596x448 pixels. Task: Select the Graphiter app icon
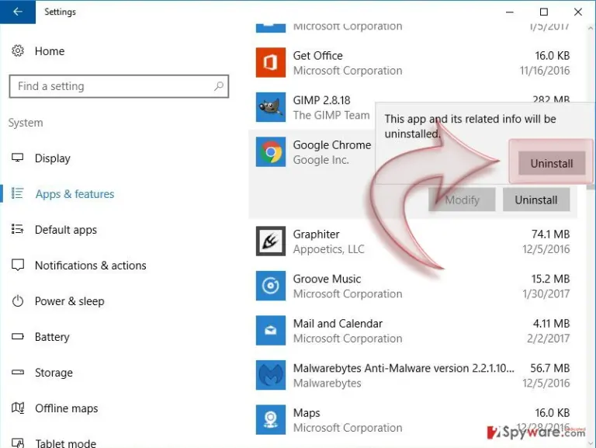click(271, 241)
